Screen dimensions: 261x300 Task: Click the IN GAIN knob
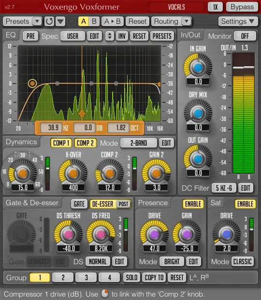click(198, 68)
